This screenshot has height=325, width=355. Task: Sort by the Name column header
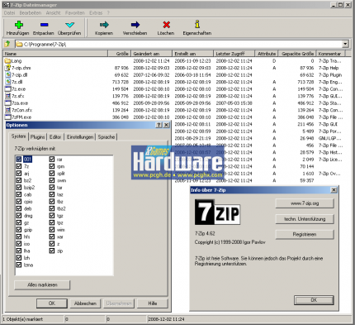click(x=55, y=54)
